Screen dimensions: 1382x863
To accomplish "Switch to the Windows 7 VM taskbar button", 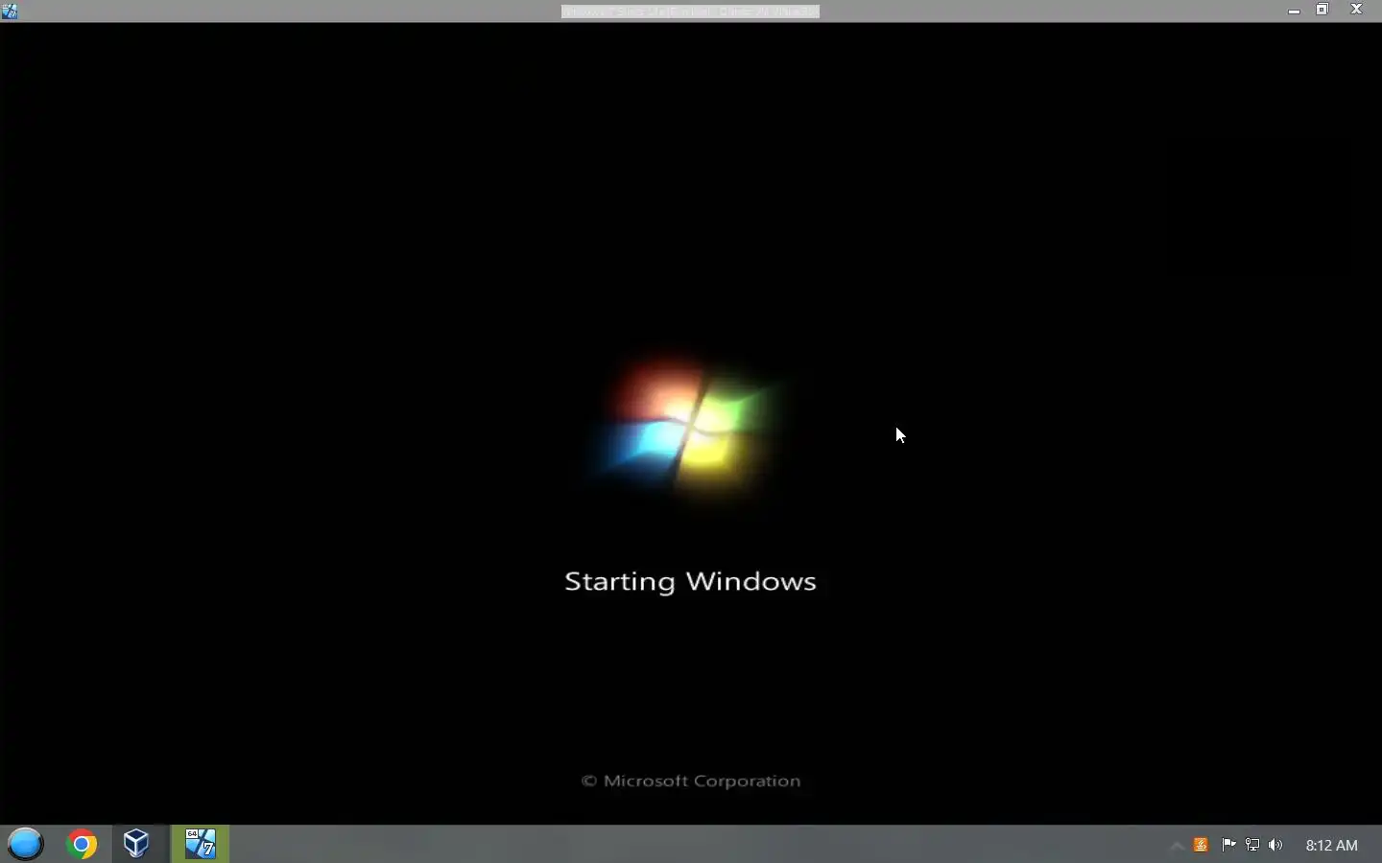I will coord(201,844).
